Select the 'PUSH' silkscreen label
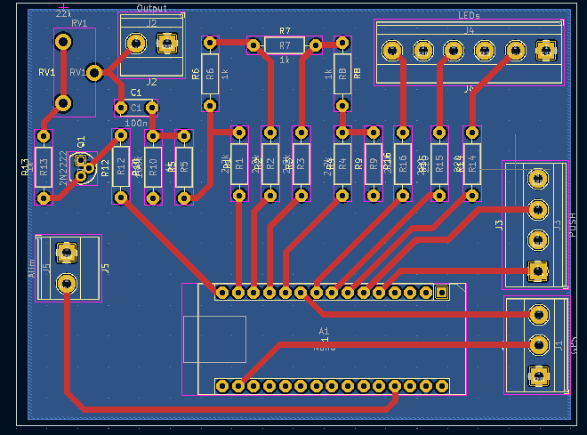Viewport: 587px width, 435px height. pyautogui.click(x=573, y=224)
